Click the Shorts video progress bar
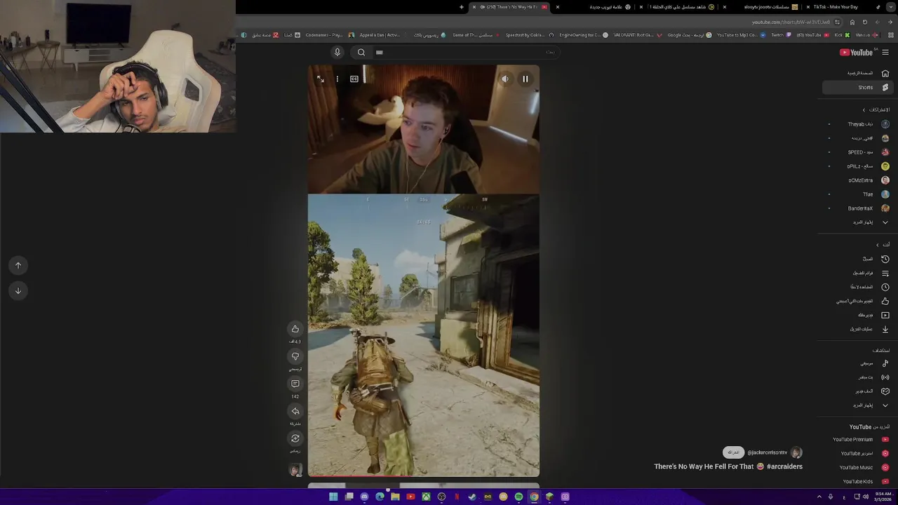 (424, 476)
